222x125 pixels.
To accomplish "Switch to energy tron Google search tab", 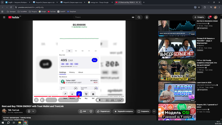I will click(100, 2).
